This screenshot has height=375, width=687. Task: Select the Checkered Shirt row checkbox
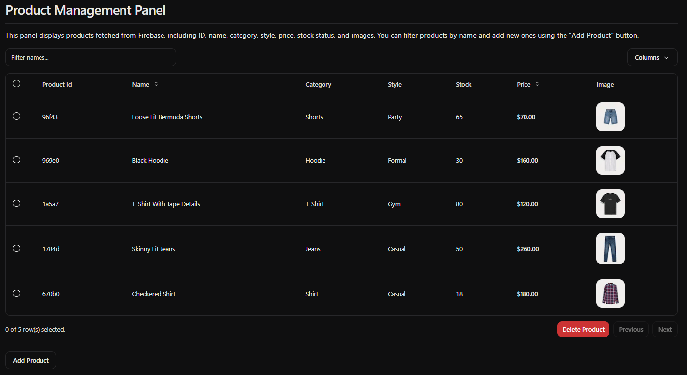17,293
